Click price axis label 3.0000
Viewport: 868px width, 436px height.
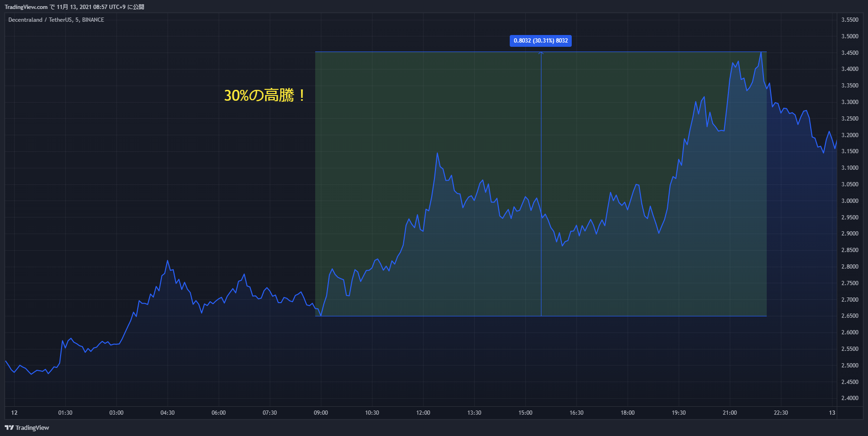(850, 201)
